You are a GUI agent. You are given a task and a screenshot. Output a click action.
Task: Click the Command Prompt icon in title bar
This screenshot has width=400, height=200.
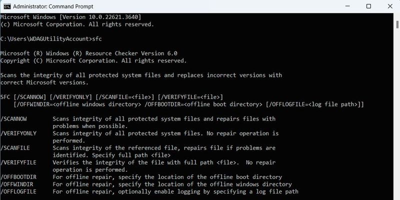tap(6, 6)
